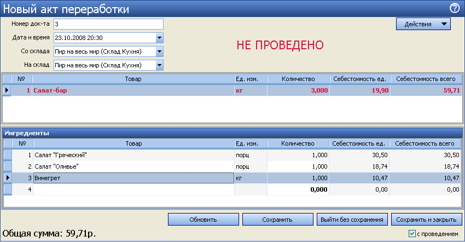Click quantity 1,000 for Винегрет
Viewport: 465px width, 242px height.
point(298,178)
